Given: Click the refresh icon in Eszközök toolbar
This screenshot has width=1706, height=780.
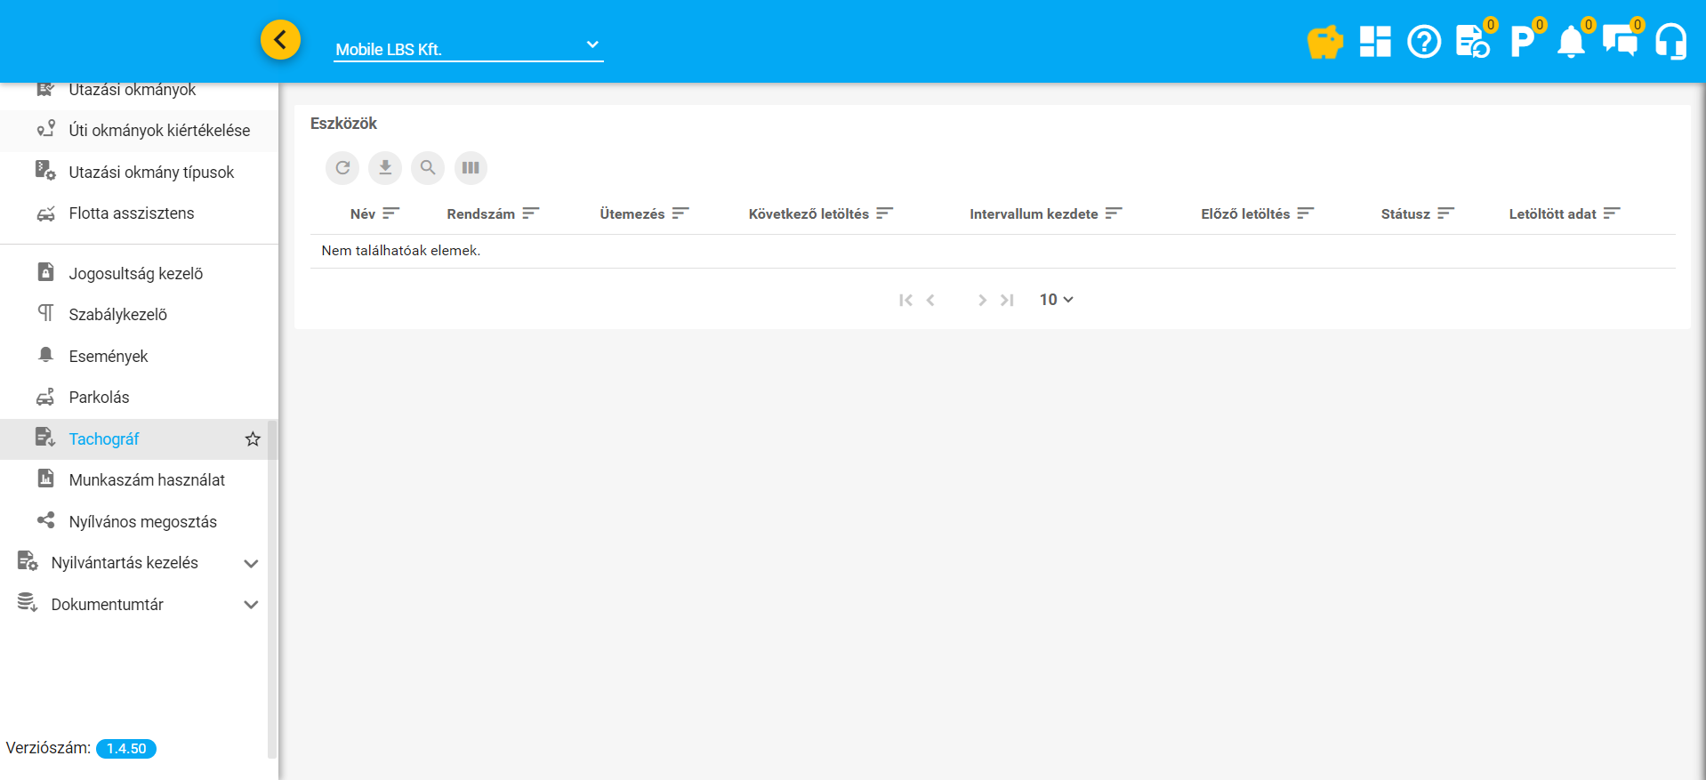Looking at the screenshot, I should (342, 167).
